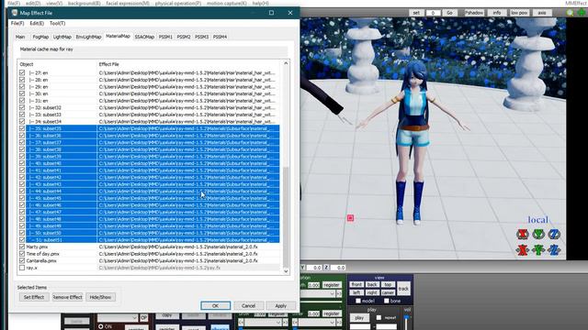
Task: Click the left view button
Action: (x=356, y=292)
